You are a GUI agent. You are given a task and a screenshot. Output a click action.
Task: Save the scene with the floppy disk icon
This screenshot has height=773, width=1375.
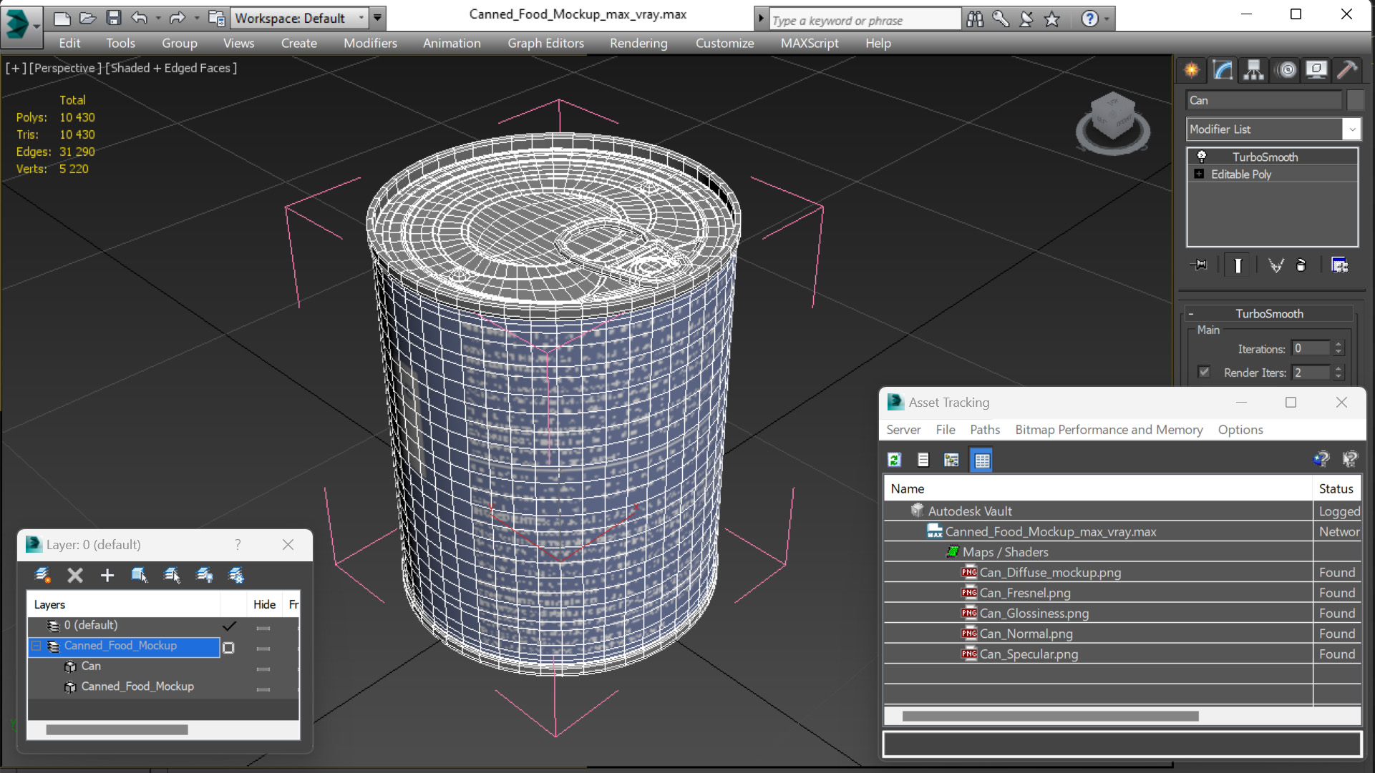pyautogui.click(x=114, y=18)
